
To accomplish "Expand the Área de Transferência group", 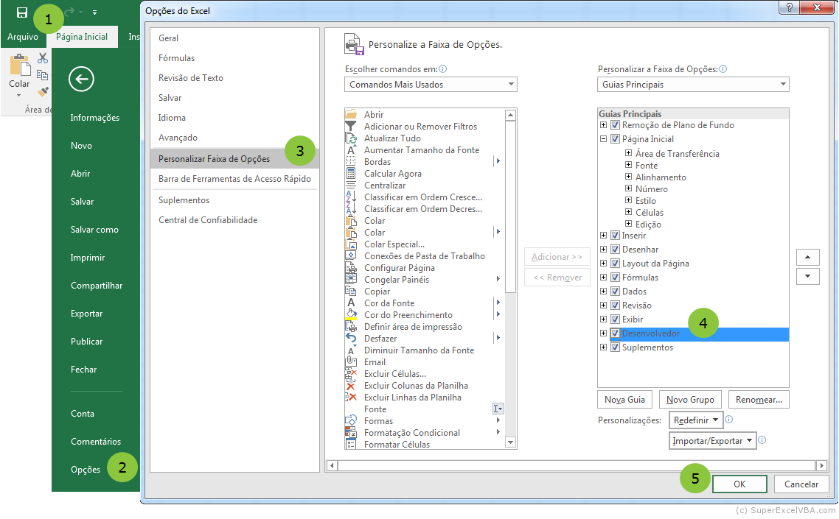I will [x=629, y=153].
